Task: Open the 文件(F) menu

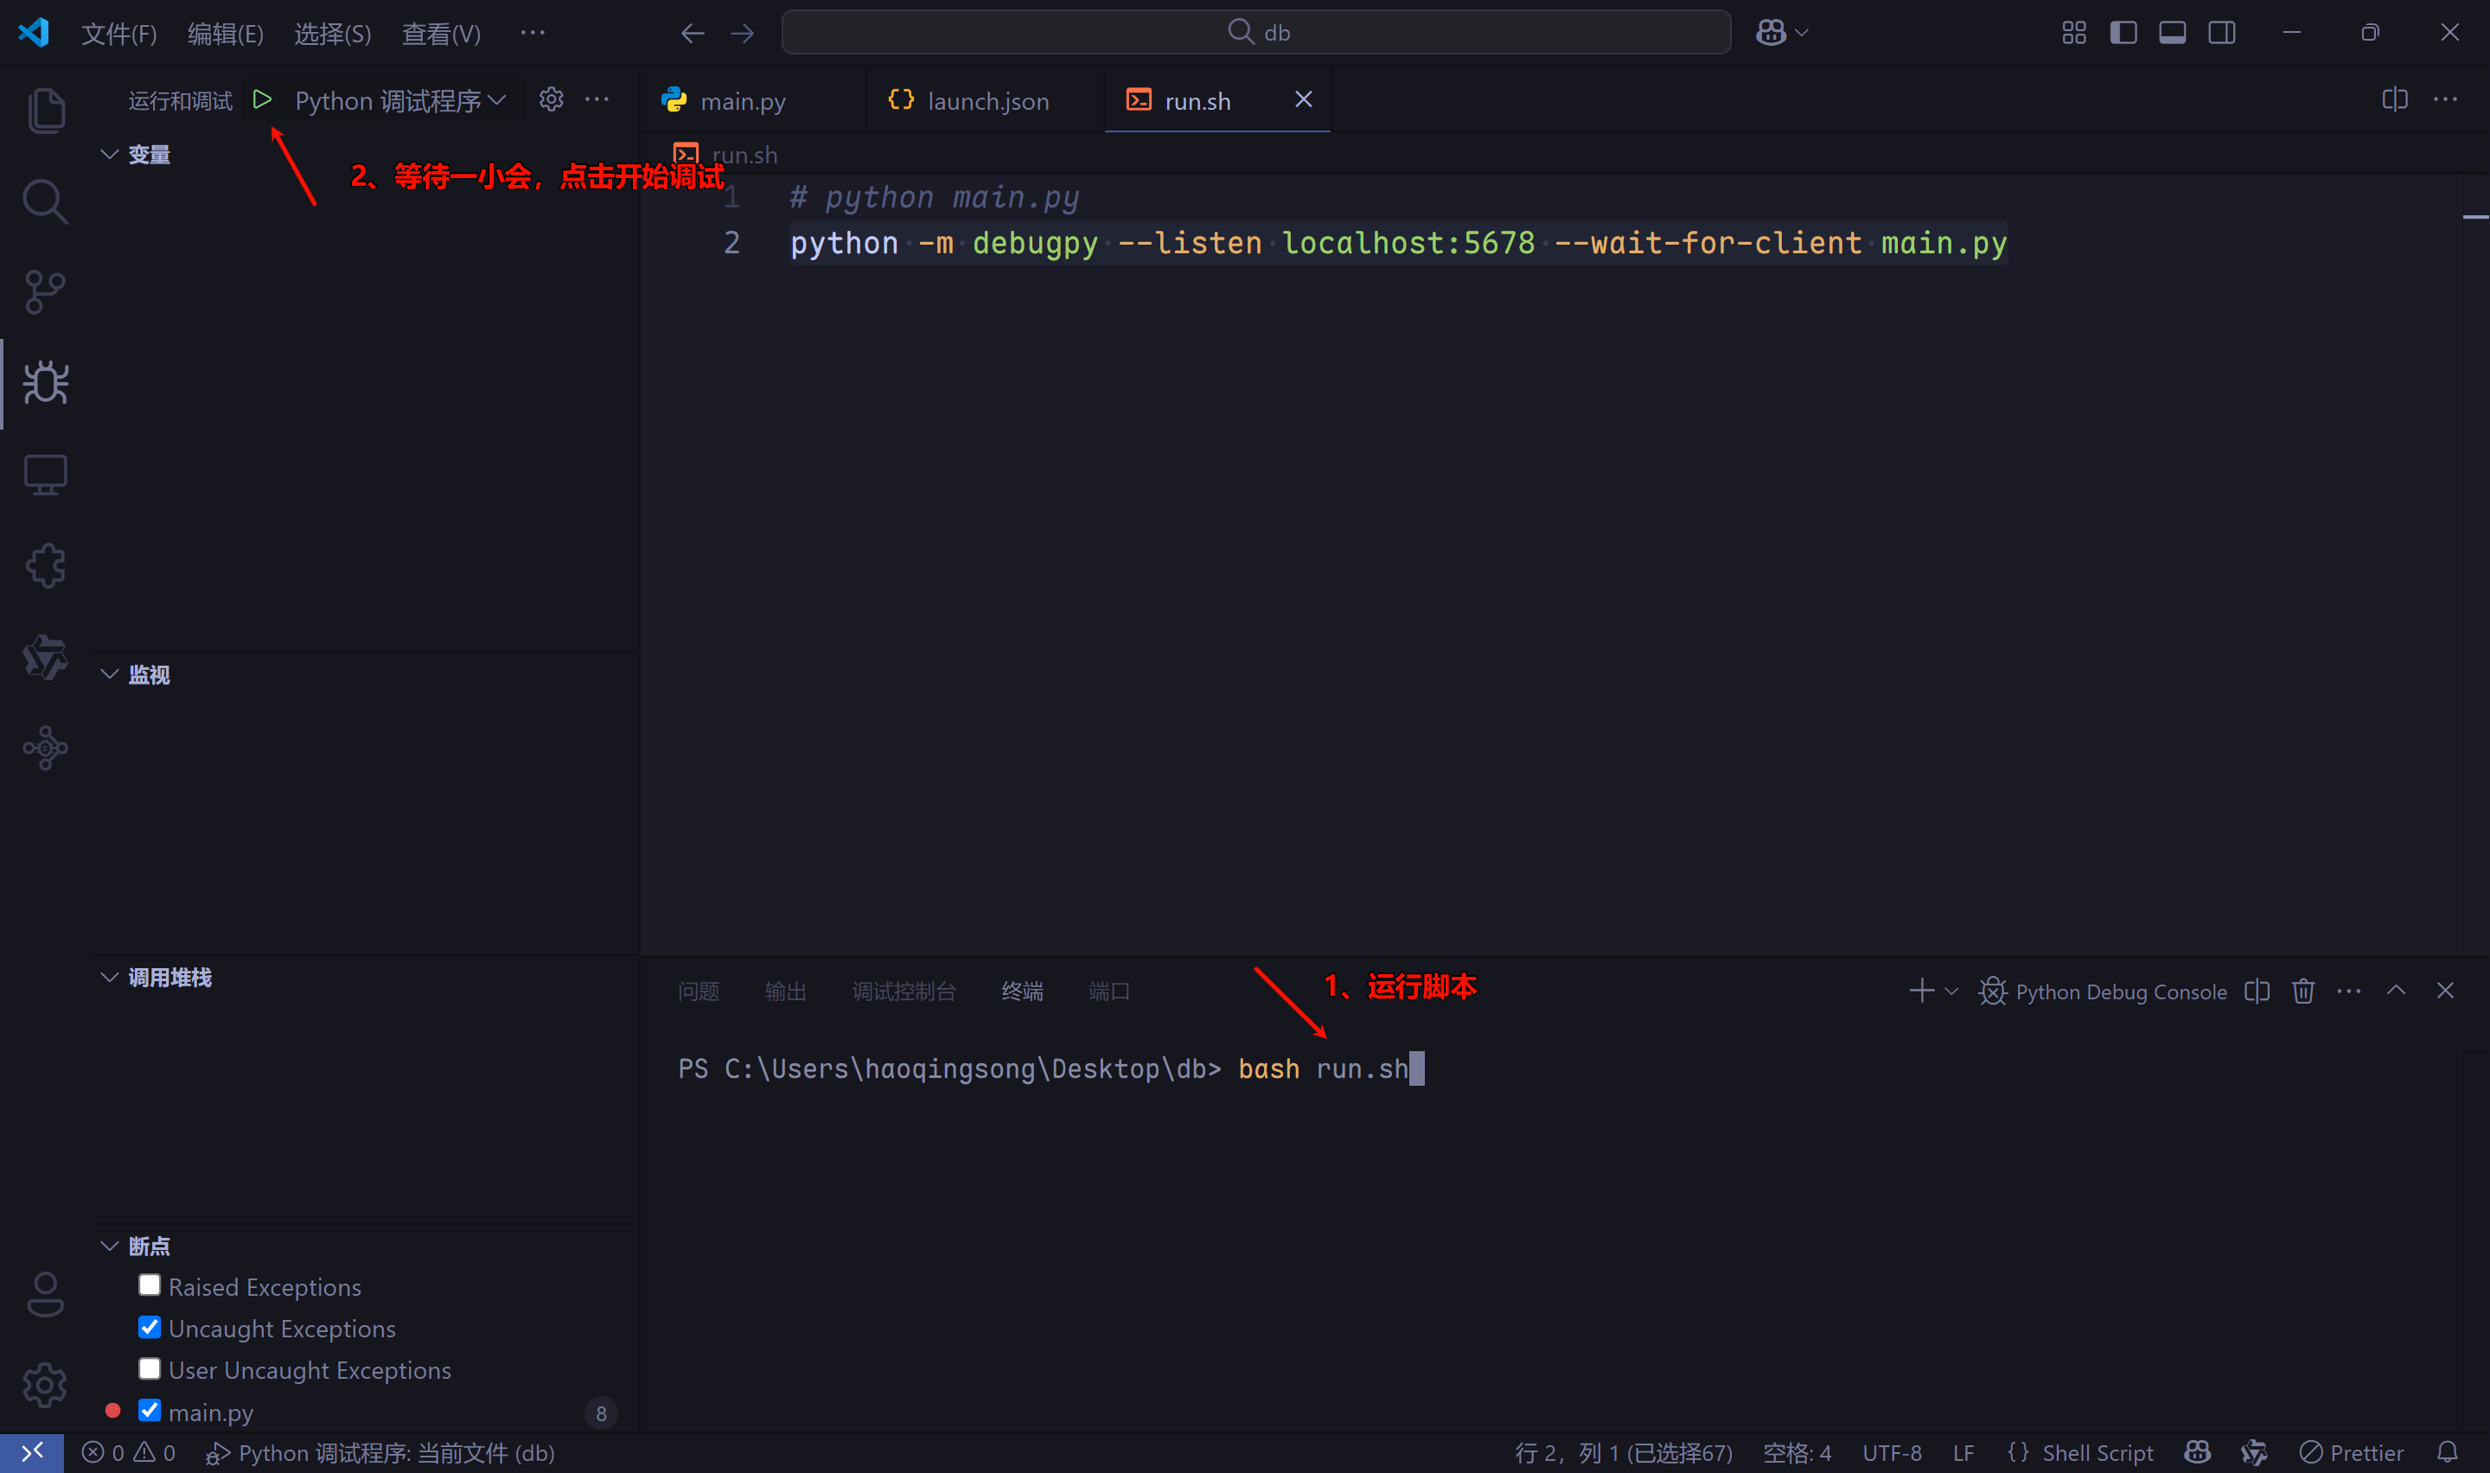Action: point(119,34)
